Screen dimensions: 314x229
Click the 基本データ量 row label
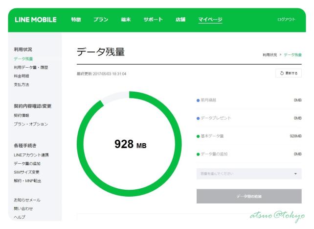212,136
